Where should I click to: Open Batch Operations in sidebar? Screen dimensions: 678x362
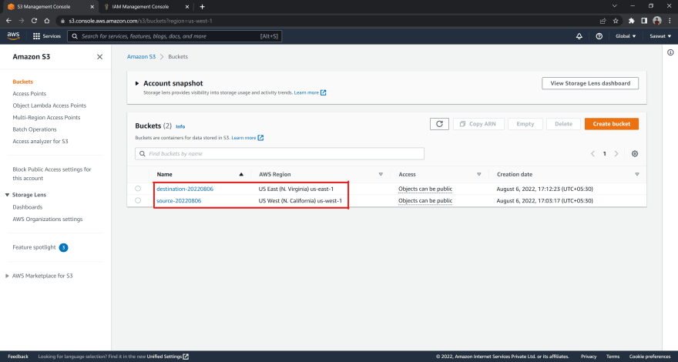click(x=35, y=129)
